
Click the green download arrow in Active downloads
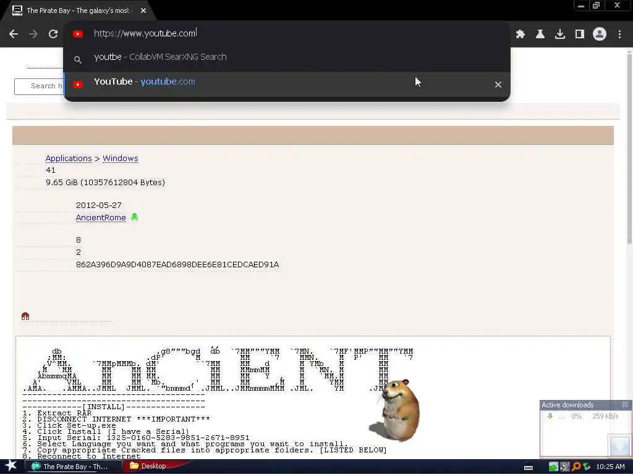(550, 416)
